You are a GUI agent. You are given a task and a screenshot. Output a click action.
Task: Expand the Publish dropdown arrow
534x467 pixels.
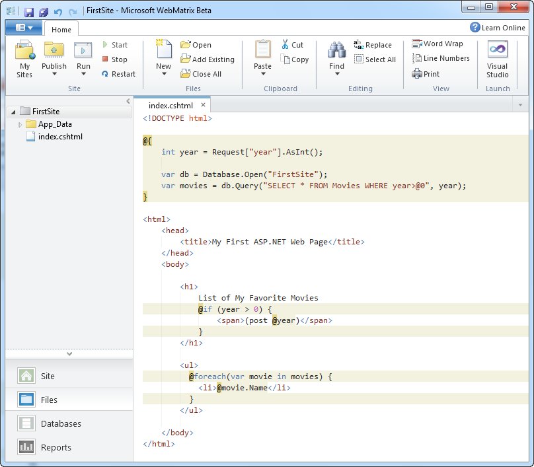54,74
